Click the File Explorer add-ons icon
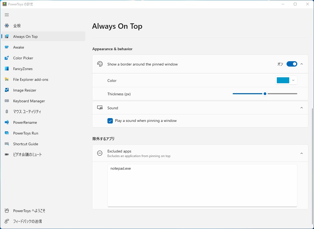This screenshot has width=314, height=229. coord(7,79)
